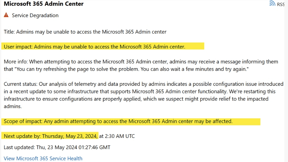
Task: Open the View Microsoft 365 Service Health link
Action: [x=43, y=158]
